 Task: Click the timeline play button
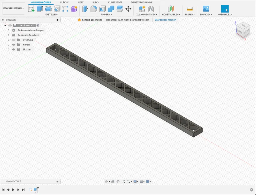pos(13,190)
